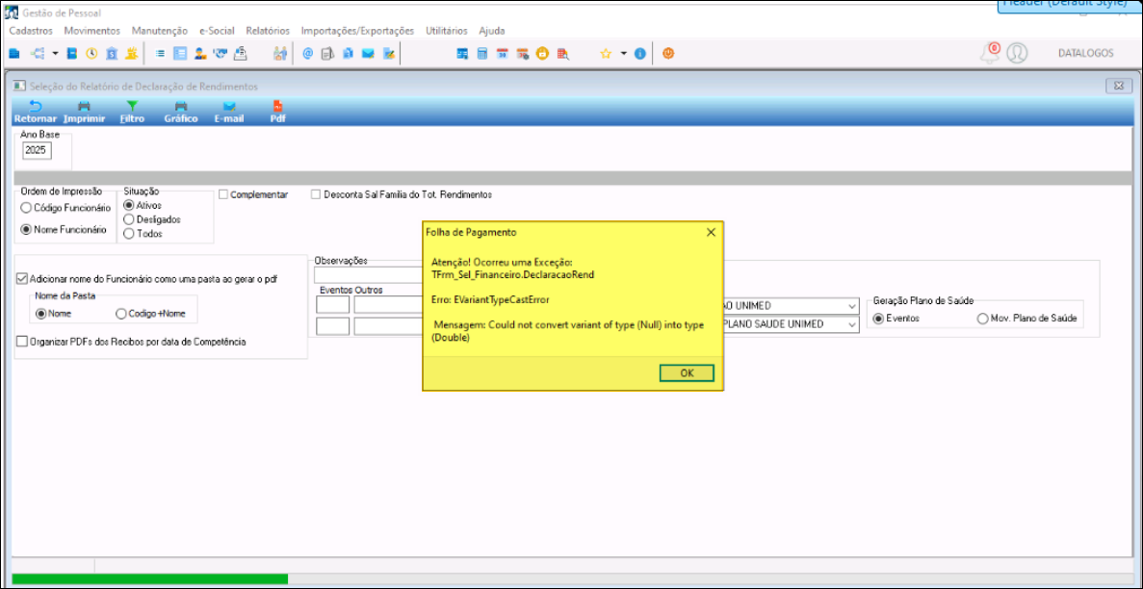Click the Retornar back arrow icon

[x=36, y=107]
